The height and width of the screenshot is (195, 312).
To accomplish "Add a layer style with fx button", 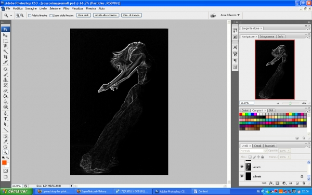I will [271, 183].
